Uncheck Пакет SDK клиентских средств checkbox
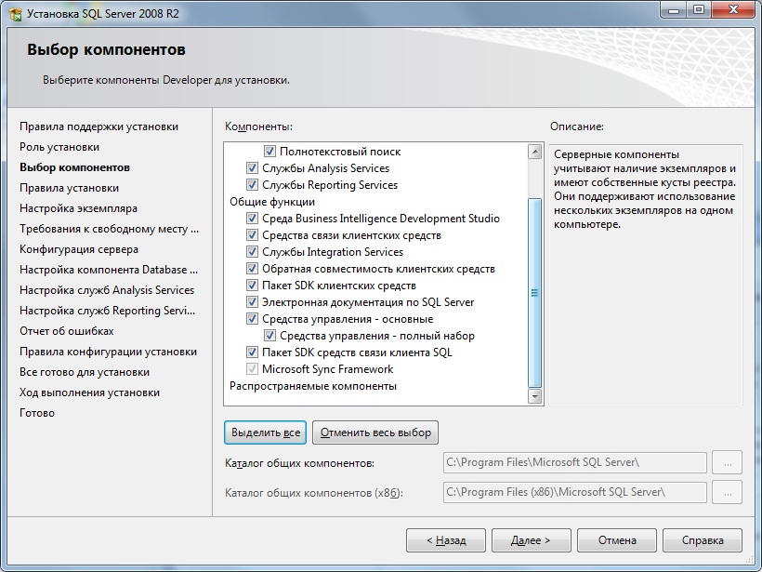This screenshot has width=762, height=572. click(x=252, y=286)
